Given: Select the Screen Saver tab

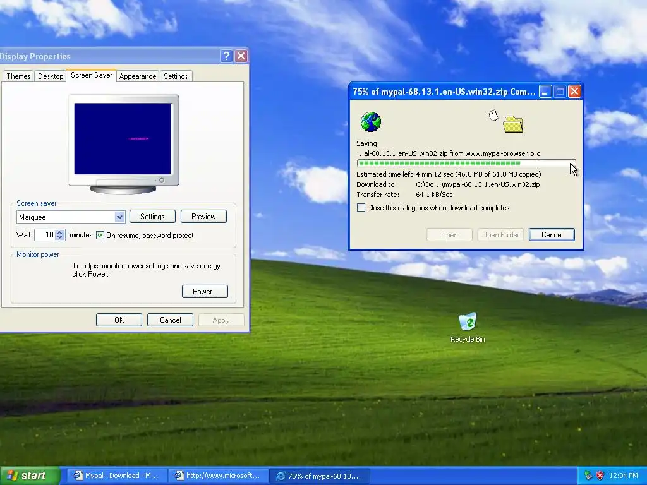Looking at the screenshot, I should (91, 75).
